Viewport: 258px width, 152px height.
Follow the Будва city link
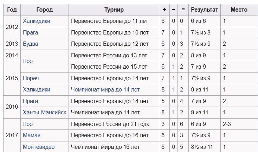(31, 44)
